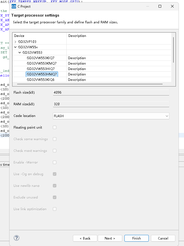The height and width of the screenshot is (246, 184).
Task: Expand the GD32VF103 device family
Action: [15, 42]
